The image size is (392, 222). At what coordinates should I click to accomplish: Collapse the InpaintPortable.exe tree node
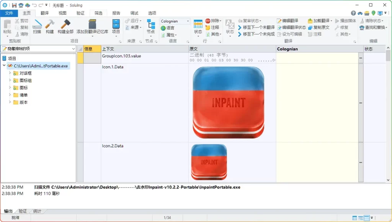click(x=4, y=65)
